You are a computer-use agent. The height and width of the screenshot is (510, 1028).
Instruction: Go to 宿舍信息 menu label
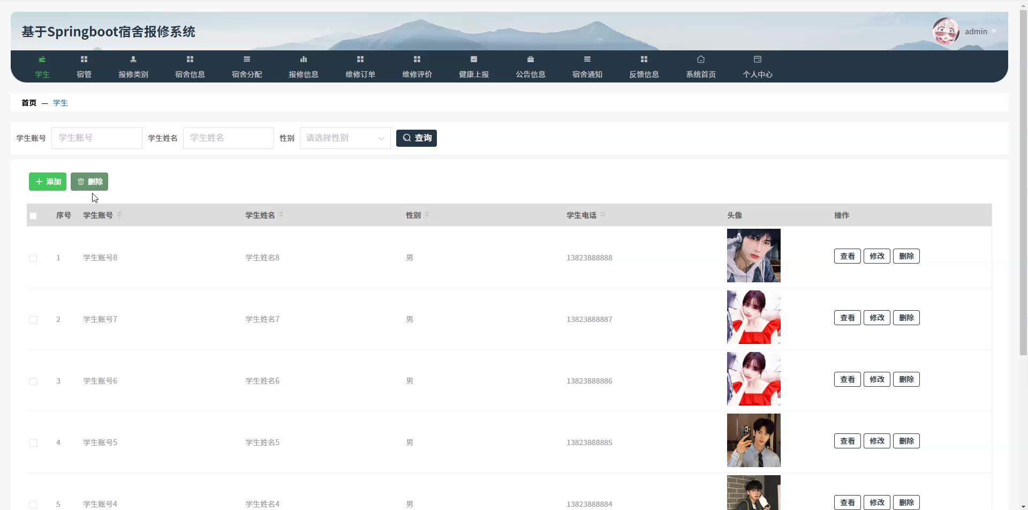[x=190, y=74]
